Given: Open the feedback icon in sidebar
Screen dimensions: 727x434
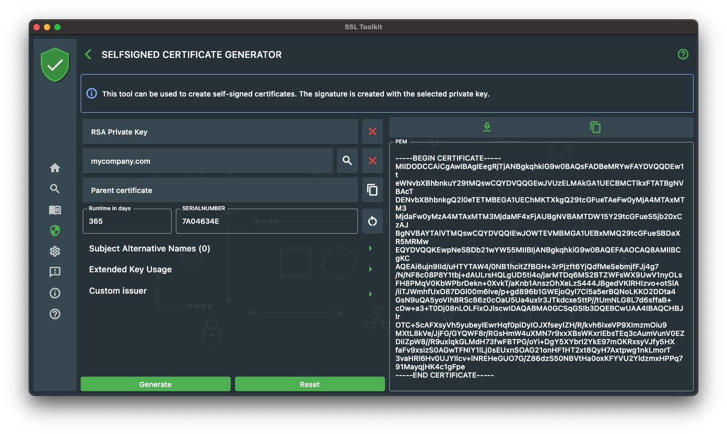Looking at the screenshot, I should [x=55, y=272].
